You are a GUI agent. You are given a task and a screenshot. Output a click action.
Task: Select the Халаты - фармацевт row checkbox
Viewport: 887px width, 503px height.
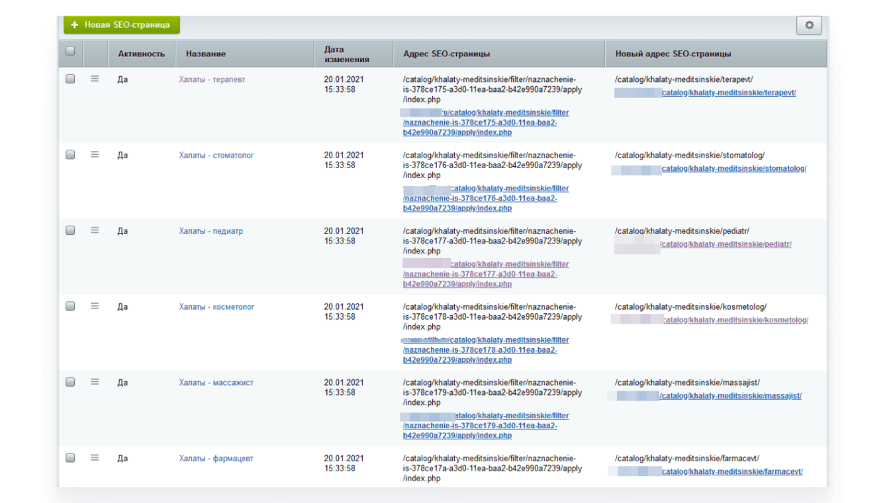70,458
